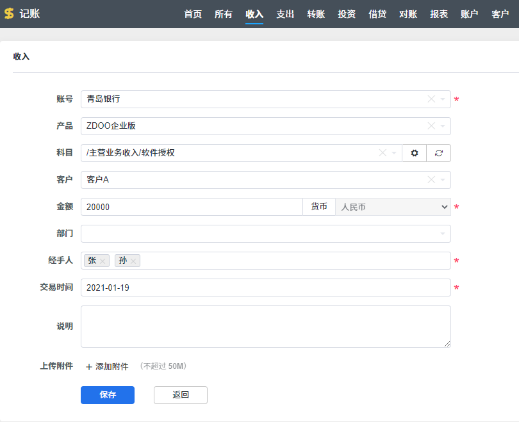Viewport: 519px width, 422px height.
Task: Click the 记账 app title
Action: click(29, 13)
